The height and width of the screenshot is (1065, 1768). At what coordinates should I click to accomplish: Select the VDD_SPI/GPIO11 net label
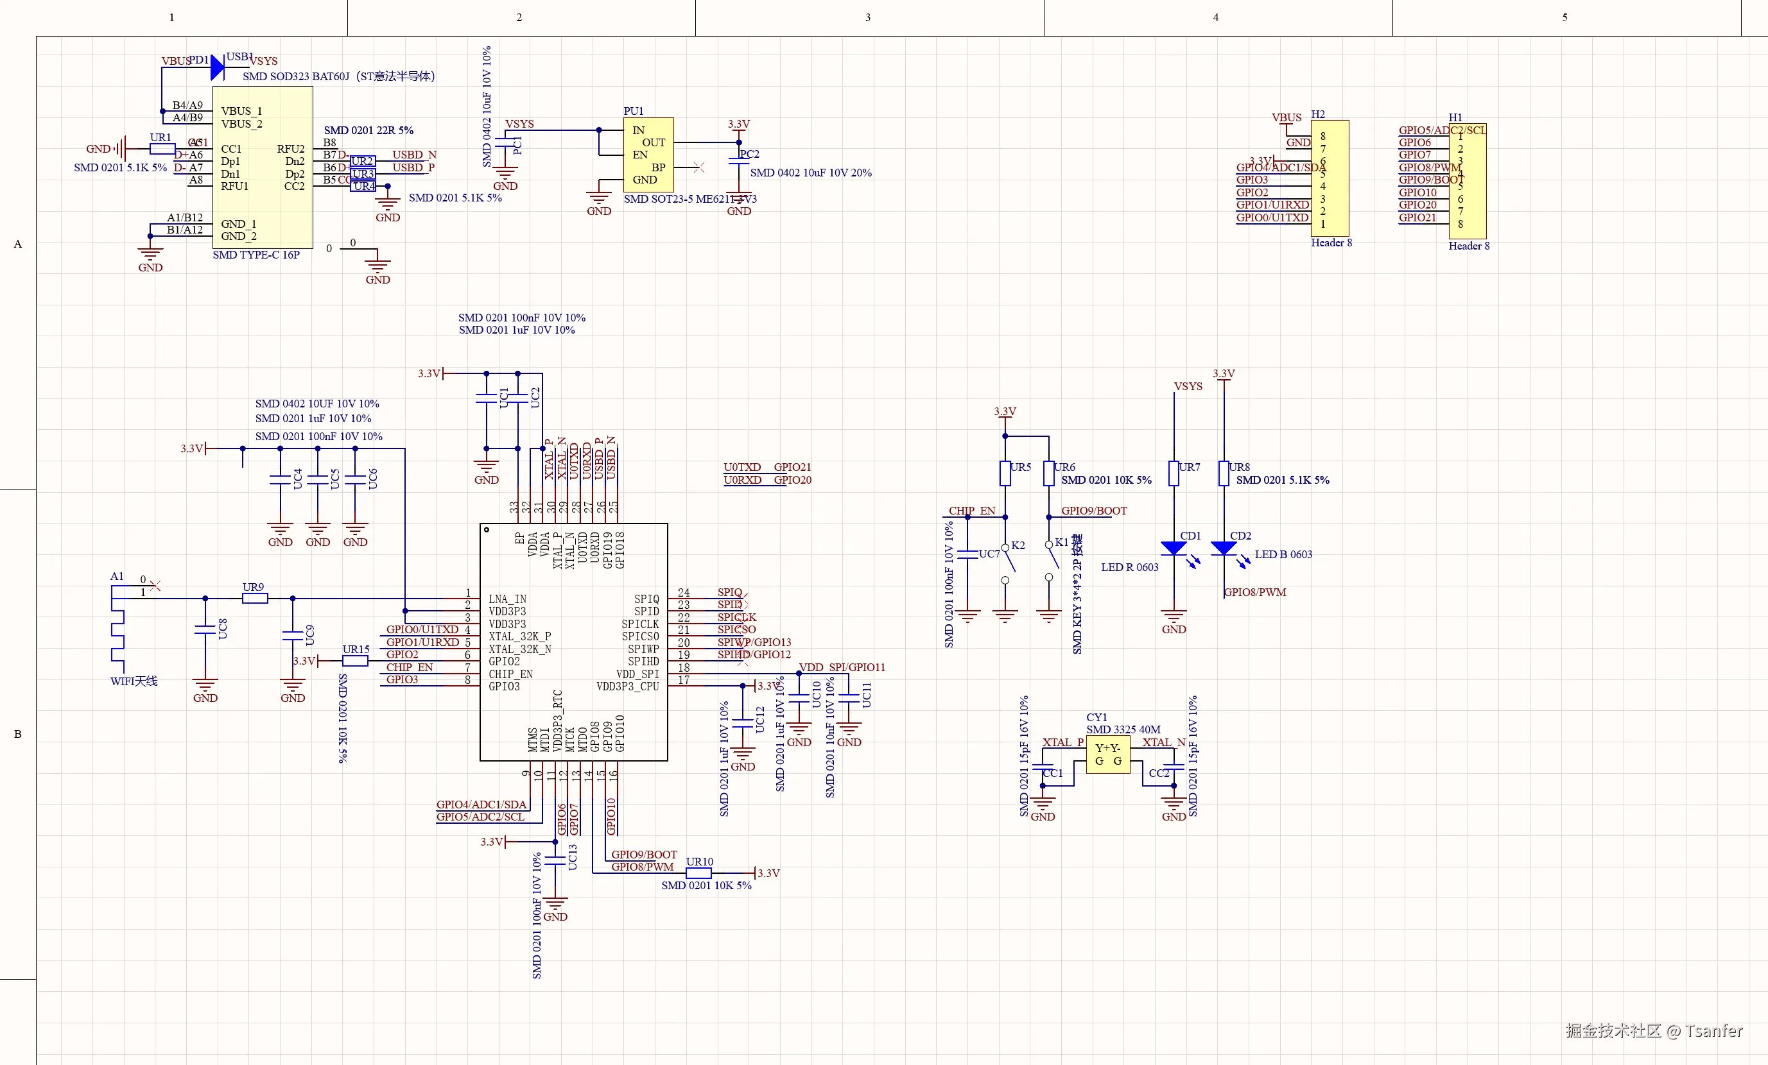pyautogui.click(x=842, y=667)
